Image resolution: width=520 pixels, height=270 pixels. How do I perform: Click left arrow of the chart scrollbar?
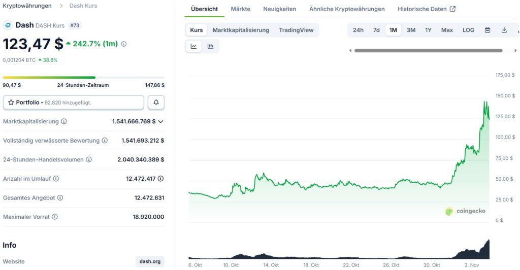(350, 51)
